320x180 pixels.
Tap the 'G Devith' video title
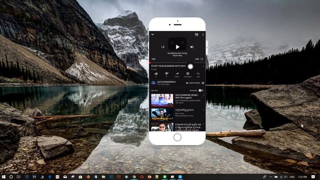click(188, 127)
